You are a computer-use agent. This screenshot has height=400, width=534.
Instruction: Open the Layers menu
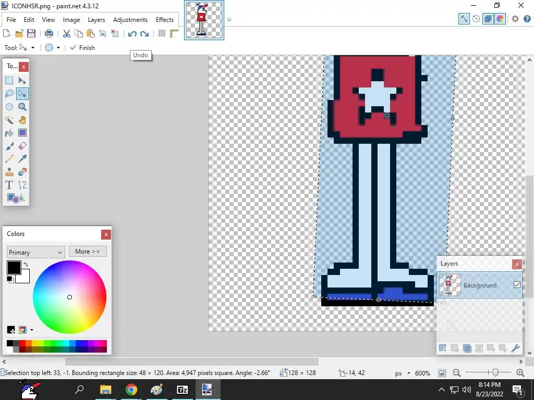96,20
